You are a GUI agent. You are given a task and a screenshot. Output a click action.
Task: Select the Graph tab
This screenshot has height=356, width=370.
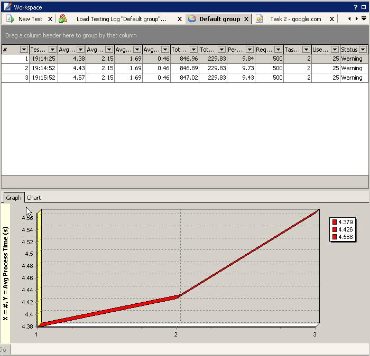(x=14, y=198)
